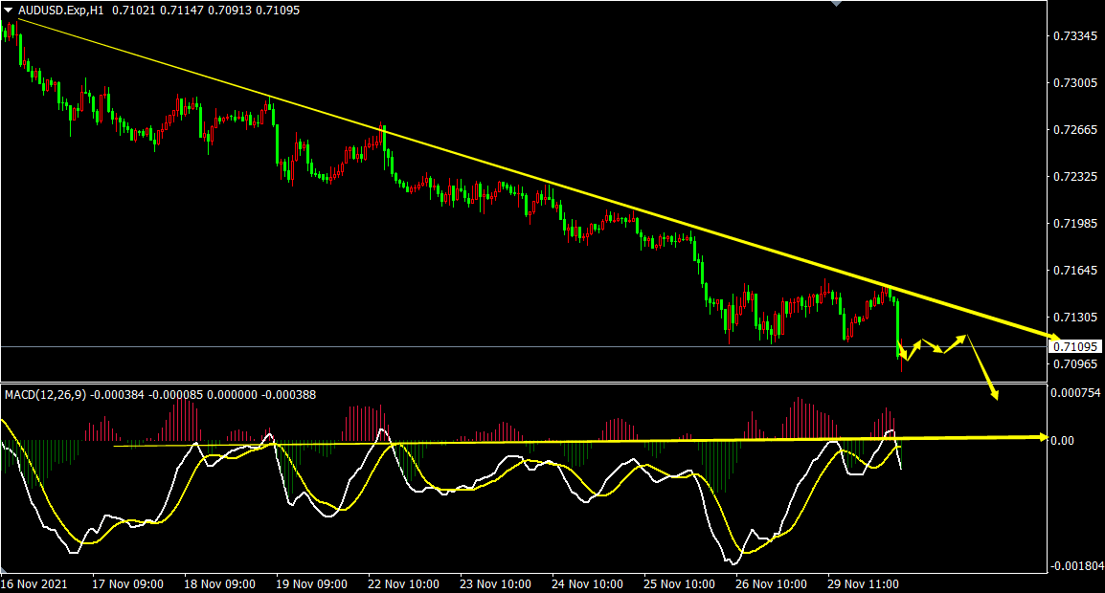Click the -0.001804 MACD scale value
This screenshot has width=1105, height=593.
point(1077,566)
